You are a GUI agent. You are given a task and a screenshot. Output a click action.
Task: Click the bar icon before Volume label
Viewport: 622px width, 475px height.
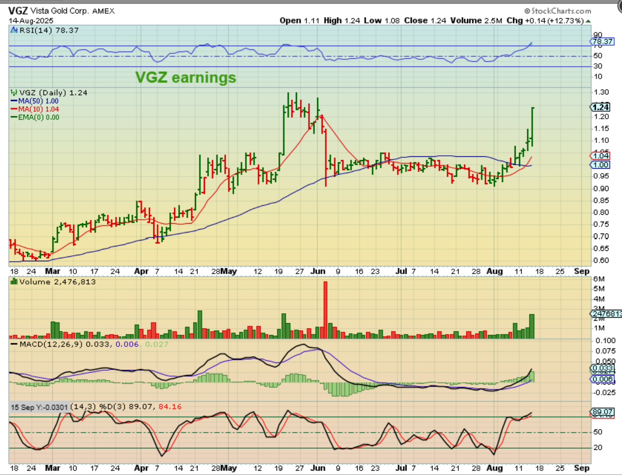tap(14, 282)
